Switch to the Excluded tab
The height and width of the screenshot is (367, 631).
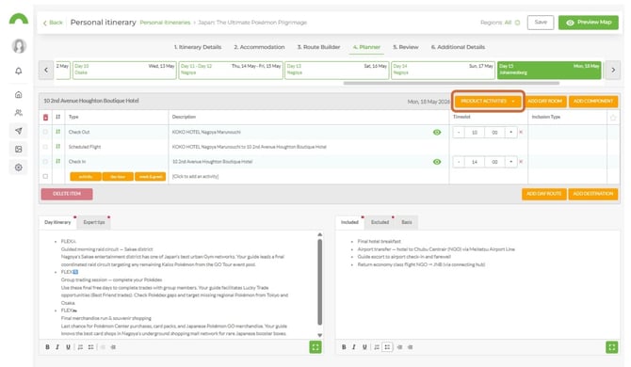tap(380, 222)
